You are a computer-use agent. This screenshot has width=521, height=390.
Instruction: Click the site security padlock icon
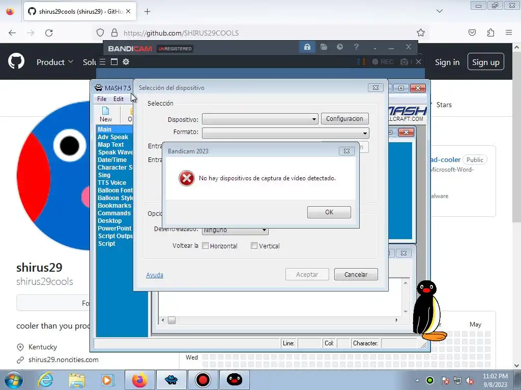tap(114, 32)
